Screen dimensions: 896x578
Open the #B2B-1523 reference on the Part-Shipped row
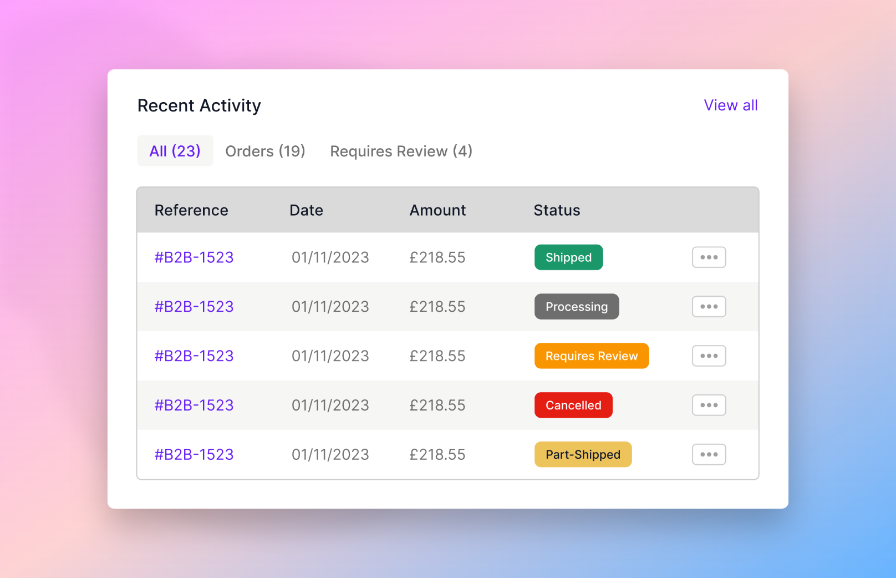point(194,454)
